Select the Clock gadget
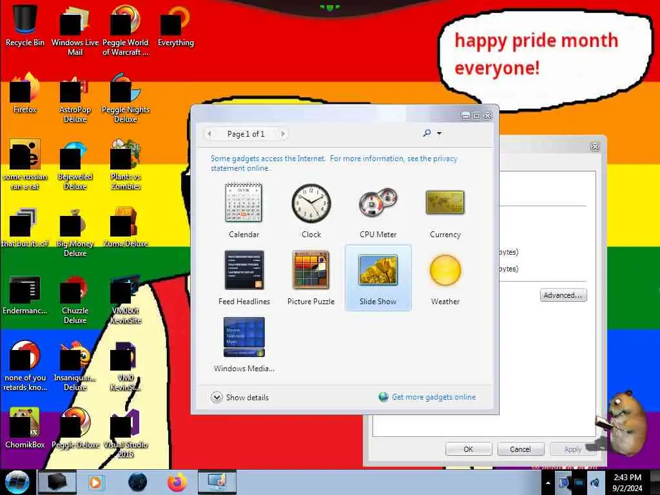Image resolution: width=660 pixels, height=495 pixels. click(x=311, y=211)
